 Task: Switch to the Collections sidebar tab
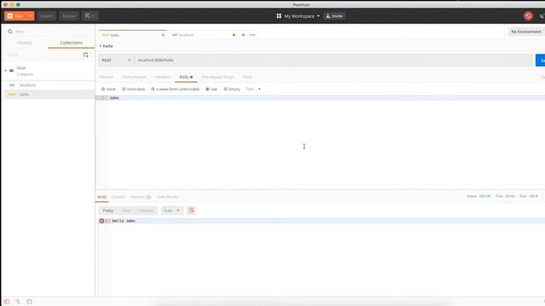(x=72, y=42)
